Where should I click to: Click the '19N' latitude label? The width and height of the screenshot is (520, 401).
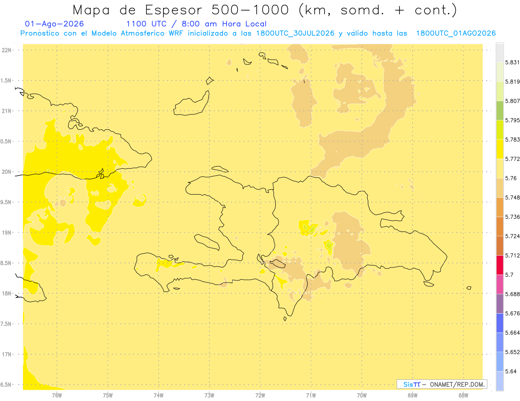coord(6,232)
